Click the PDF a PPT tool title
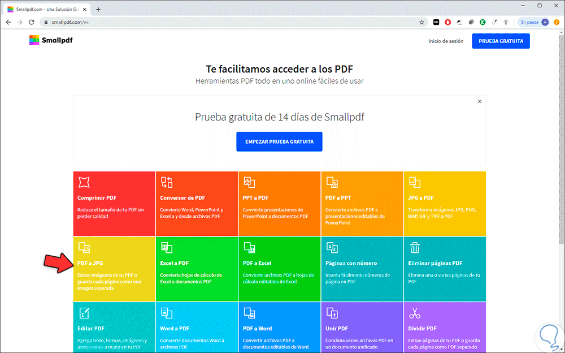Screen dimensions: 565x353 338,198
